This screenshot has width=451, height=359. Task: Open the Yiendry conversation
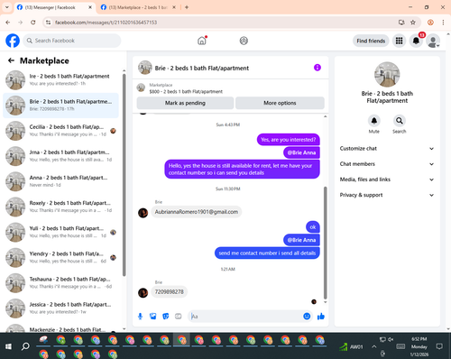coord(60,257)
